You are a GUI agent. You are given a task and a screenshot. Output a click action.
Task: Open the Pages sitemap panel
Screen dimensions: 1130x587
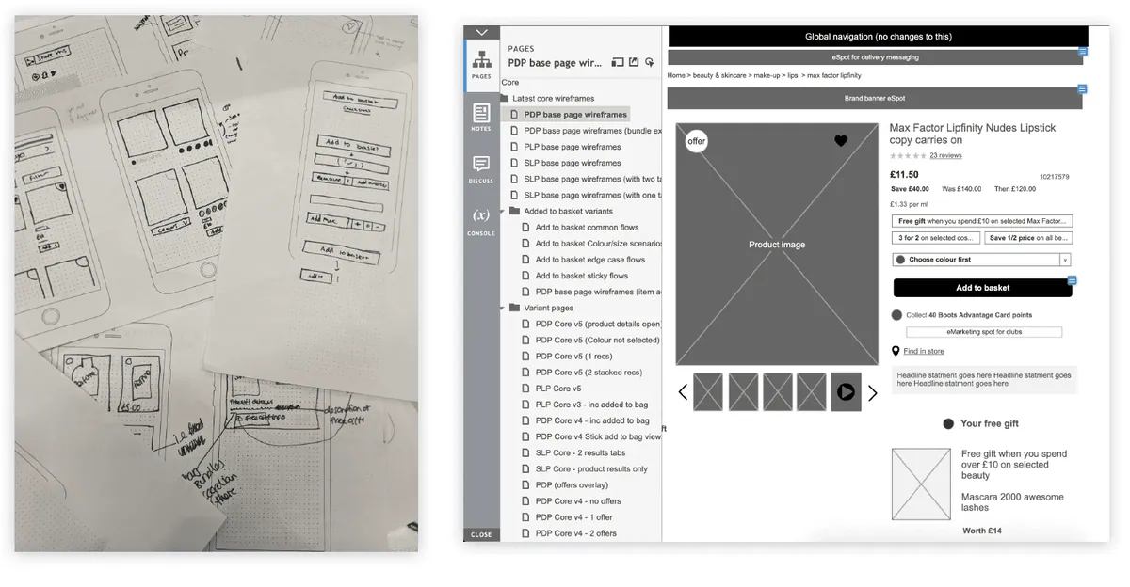coord(481,64)
